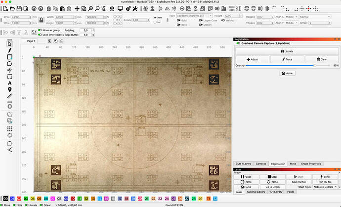341x207 pixels.
Task: Switch to the Cuts / Layers tab
Action: [x=243, y=164]
